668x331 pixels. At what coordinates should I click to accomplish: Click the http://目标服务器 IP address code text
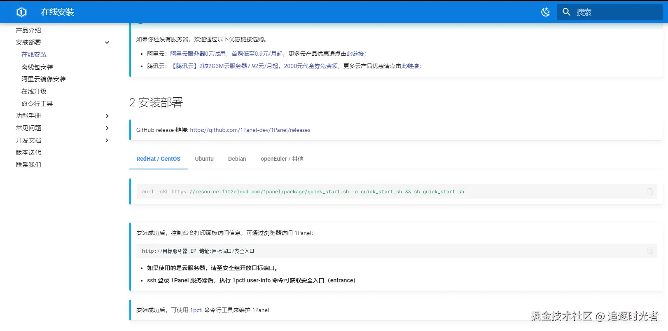click(x=198, y=251)
